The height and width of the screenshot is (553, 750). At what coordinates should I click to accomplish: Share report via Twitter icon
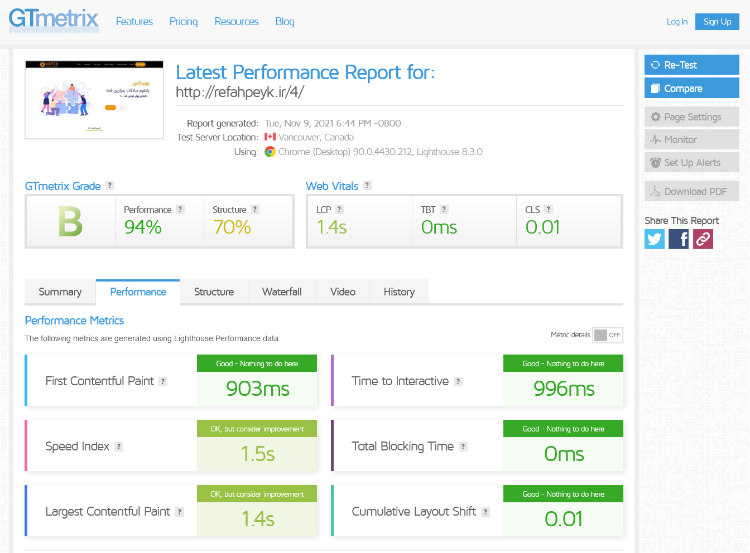click(x=655, y=239)
